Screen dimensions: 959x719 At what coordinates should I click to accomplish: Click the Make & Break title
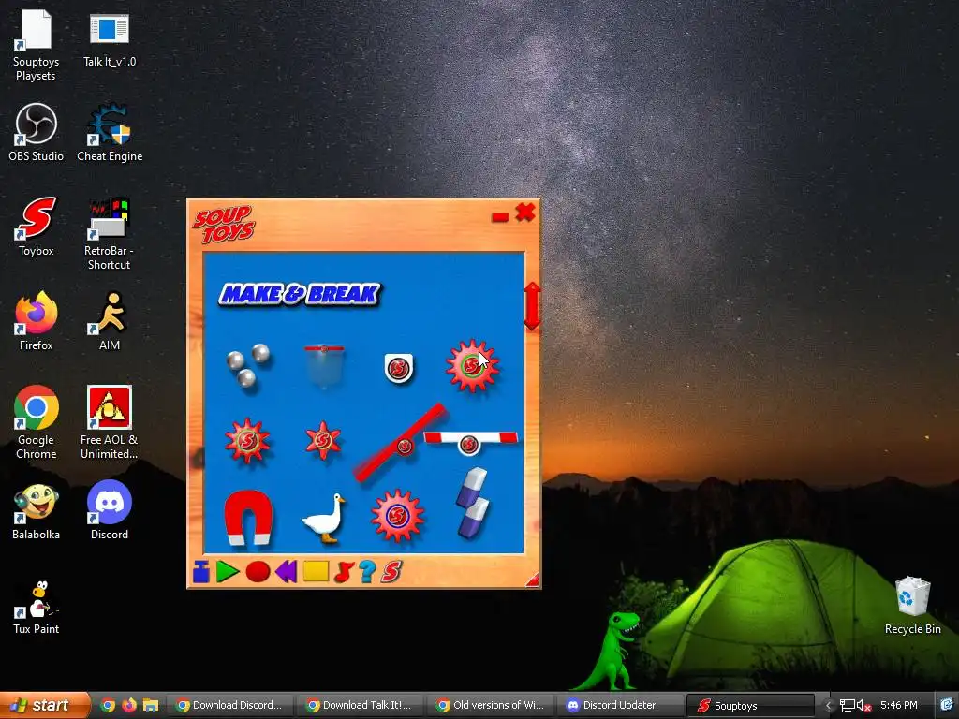coord(300,295)
